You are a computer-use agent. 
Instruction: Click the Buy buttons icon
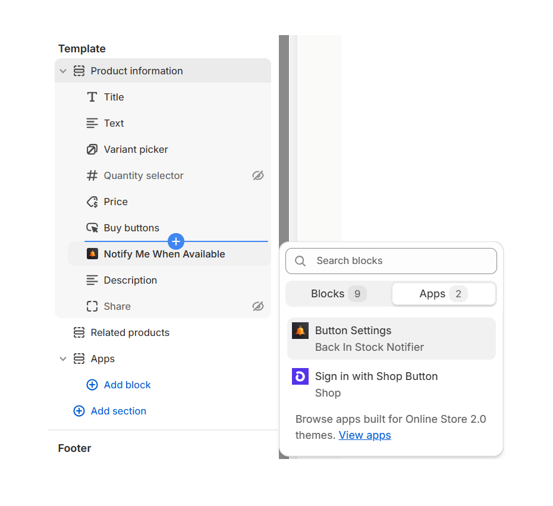click(x=92, y=228)
